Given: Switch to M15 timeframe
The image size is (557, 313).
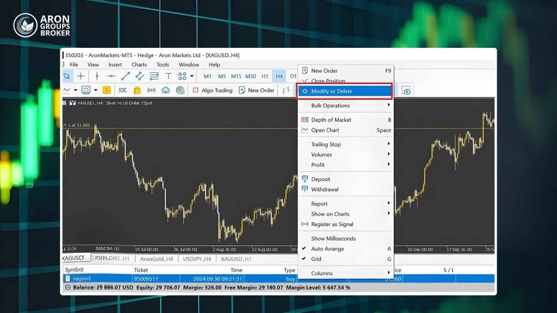Looking at the screenshot, I should [x=236, y=76].
